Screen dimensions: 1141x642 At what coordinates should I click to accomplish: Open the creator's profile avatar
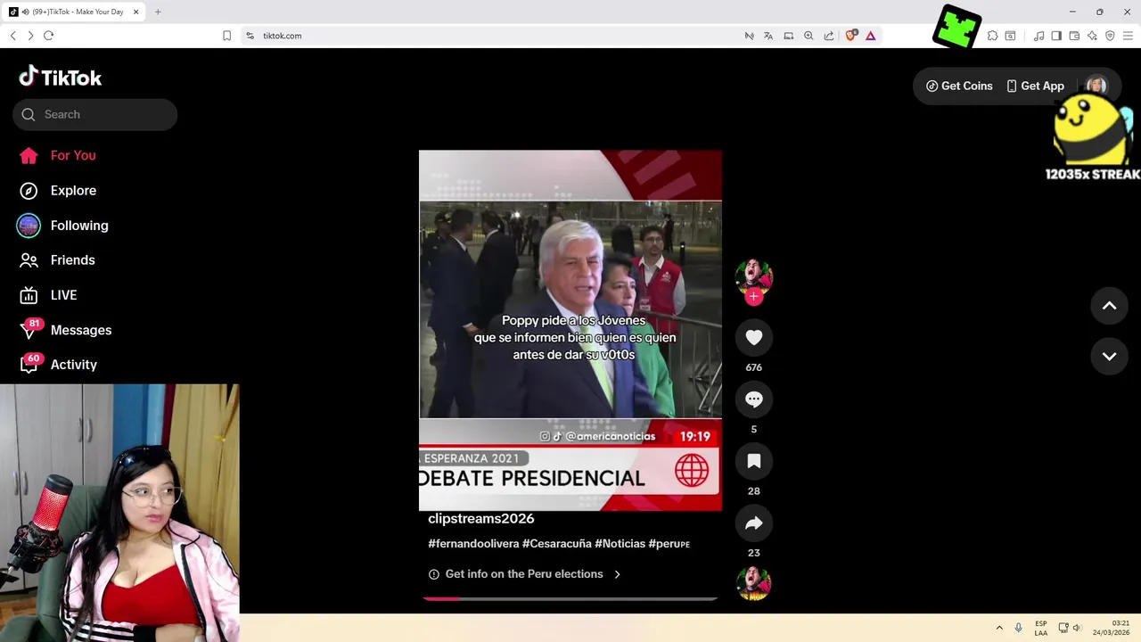click(753, 276)
